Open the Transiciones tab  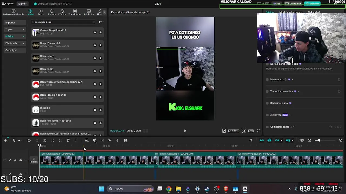pos(75,12)
